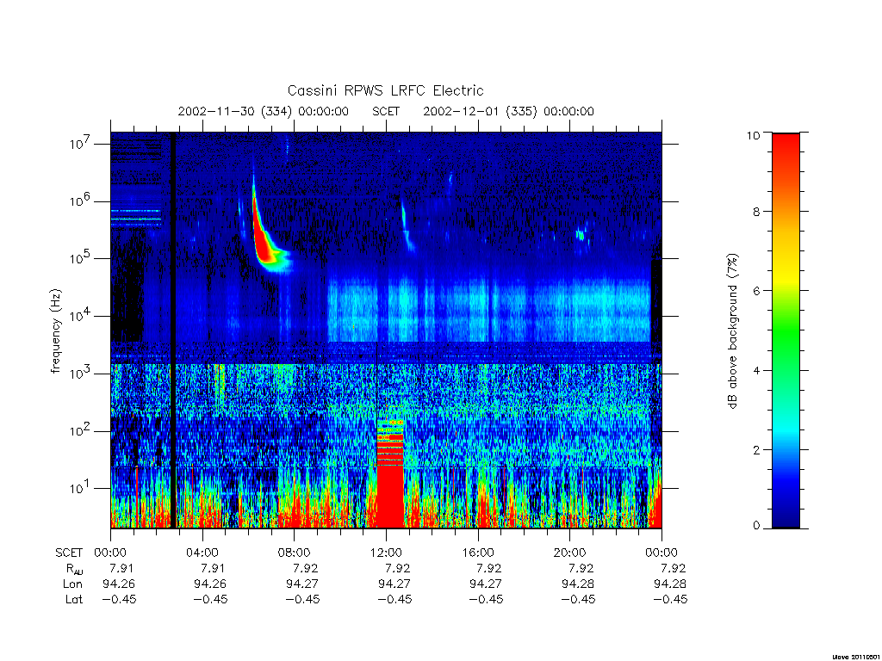Click end time label 2002-12-01 (335) 00:00:00
This screenshot has height=661, width=882.
pyautogui.click(x=508, y=111)
